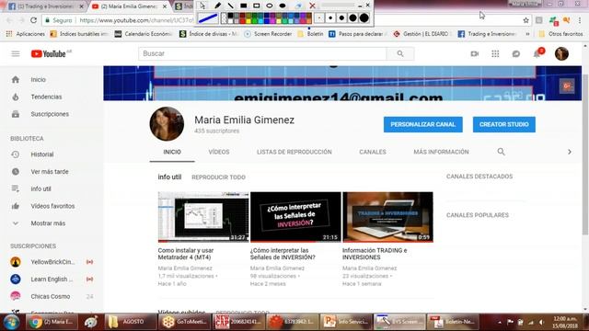The height and width of the screenshot is (331, 589).
Task: Click the YouTube search magnifier button
Action: click(400, 53)
